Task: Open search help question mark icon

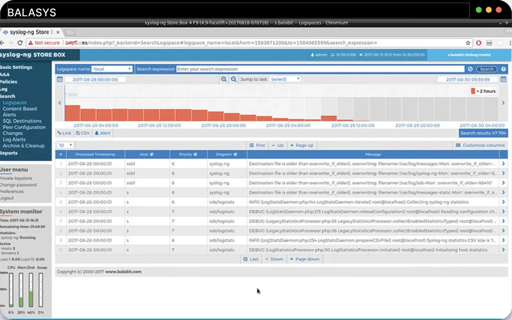Action: click(x=503, y=69)
